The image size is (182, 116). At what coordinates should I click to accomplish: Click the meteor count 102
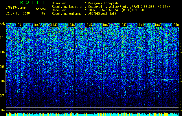pos(43,13)
